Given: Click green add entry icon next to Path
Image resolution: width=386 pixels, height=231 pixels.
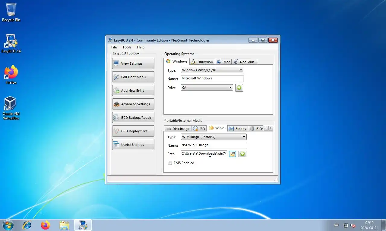Looking at the screenshot, I should click(x=242, y=154).
